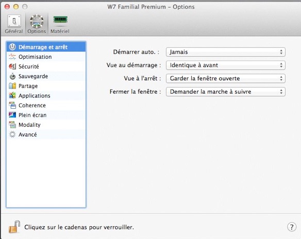Open the Fermer la fenêtre dropdown

pyautogui.click(x=226, y=92)
